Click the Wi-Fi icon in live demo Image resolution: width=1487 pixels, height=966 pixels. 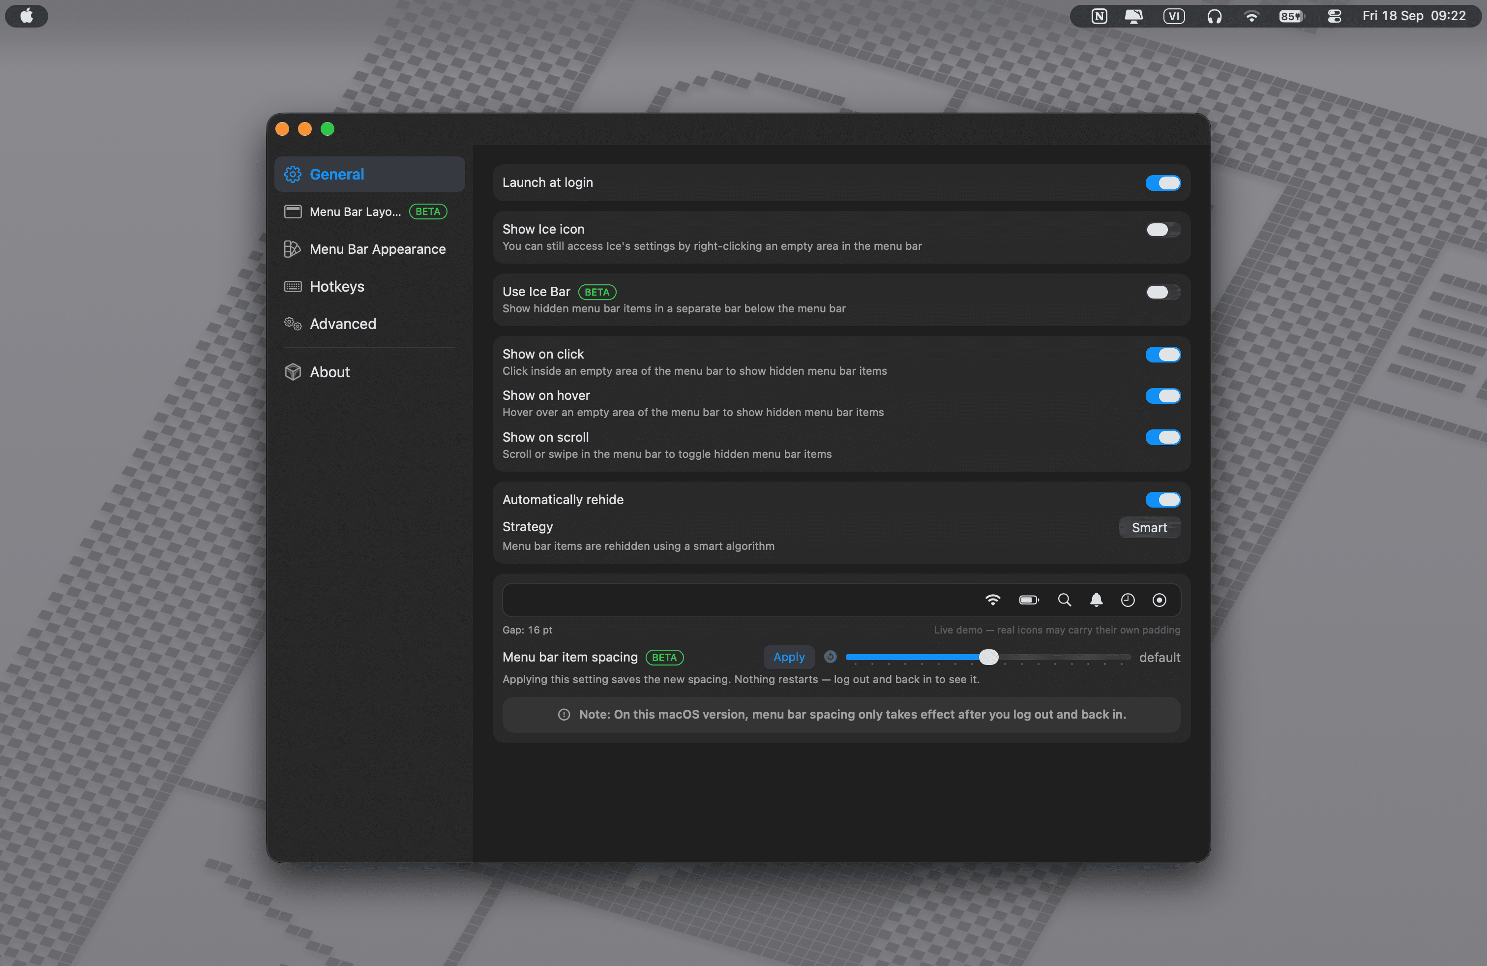pyautogui.click(x=992, y=600)
